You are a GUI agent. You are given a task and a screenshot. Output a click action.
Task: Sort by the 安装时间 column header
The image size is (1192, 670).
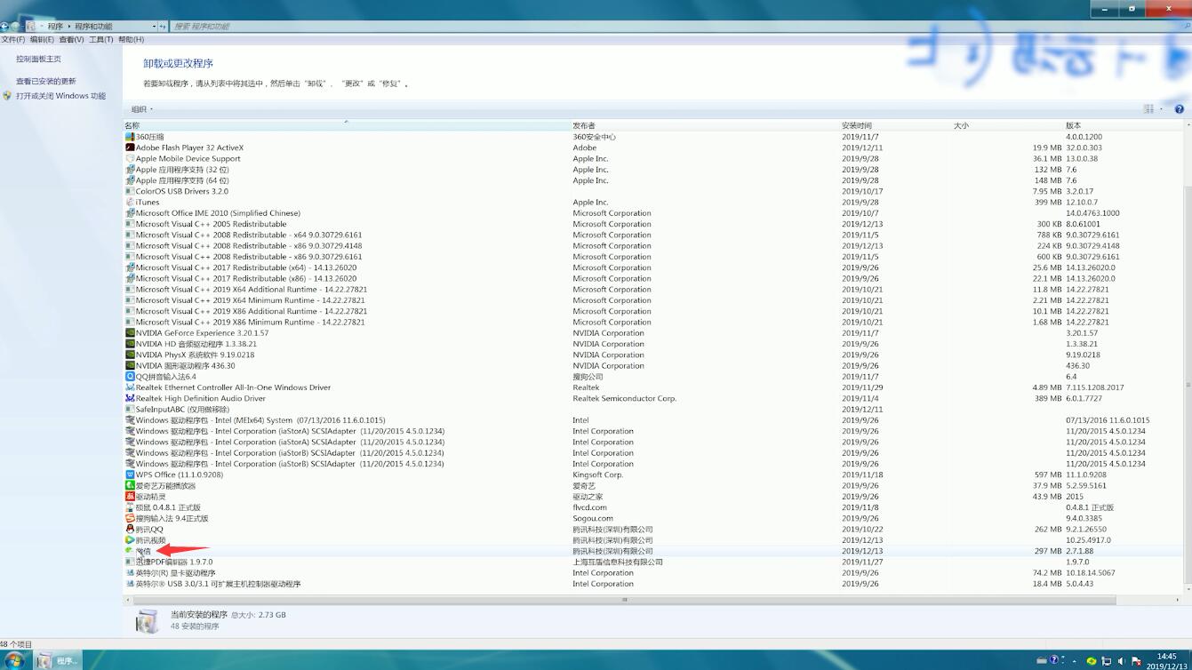tap(896, 125)
